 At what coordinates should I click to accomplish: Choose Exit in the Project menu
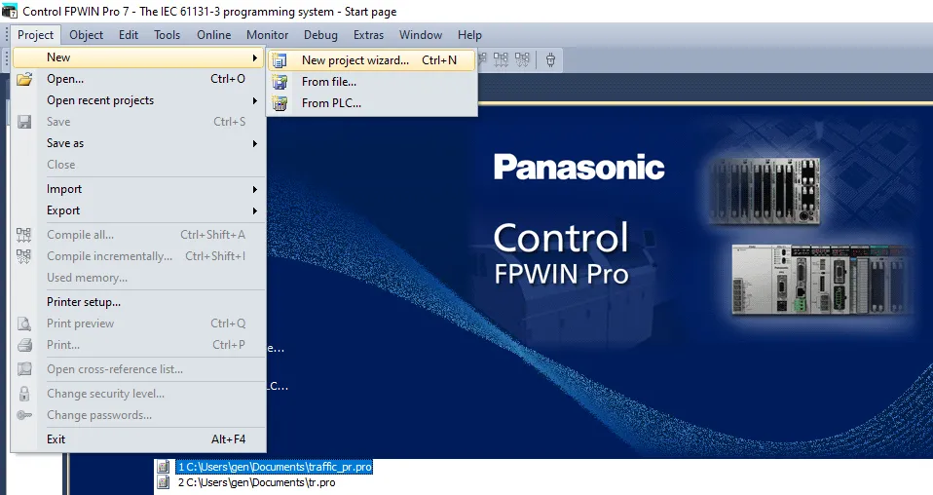[x=138, y=439]
